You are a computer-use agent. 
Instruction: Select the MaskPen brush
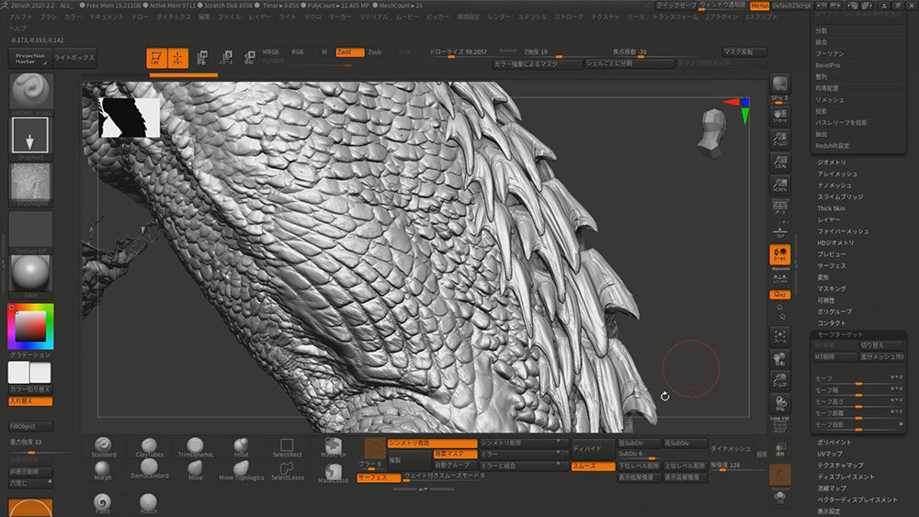click(334, 448)
